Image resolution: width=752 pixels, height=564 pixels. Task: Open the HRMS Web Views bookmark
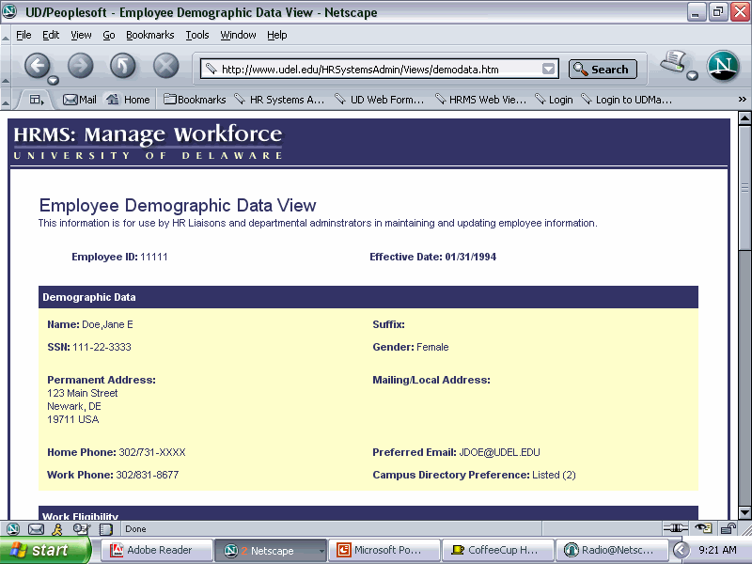[480, 100]
